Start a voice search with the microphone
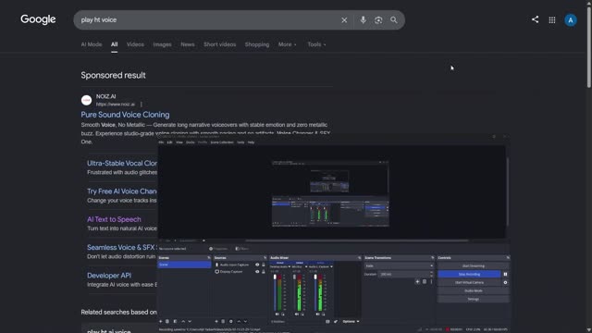This screenshot has width=592, height=333. (x=363, y=20)
